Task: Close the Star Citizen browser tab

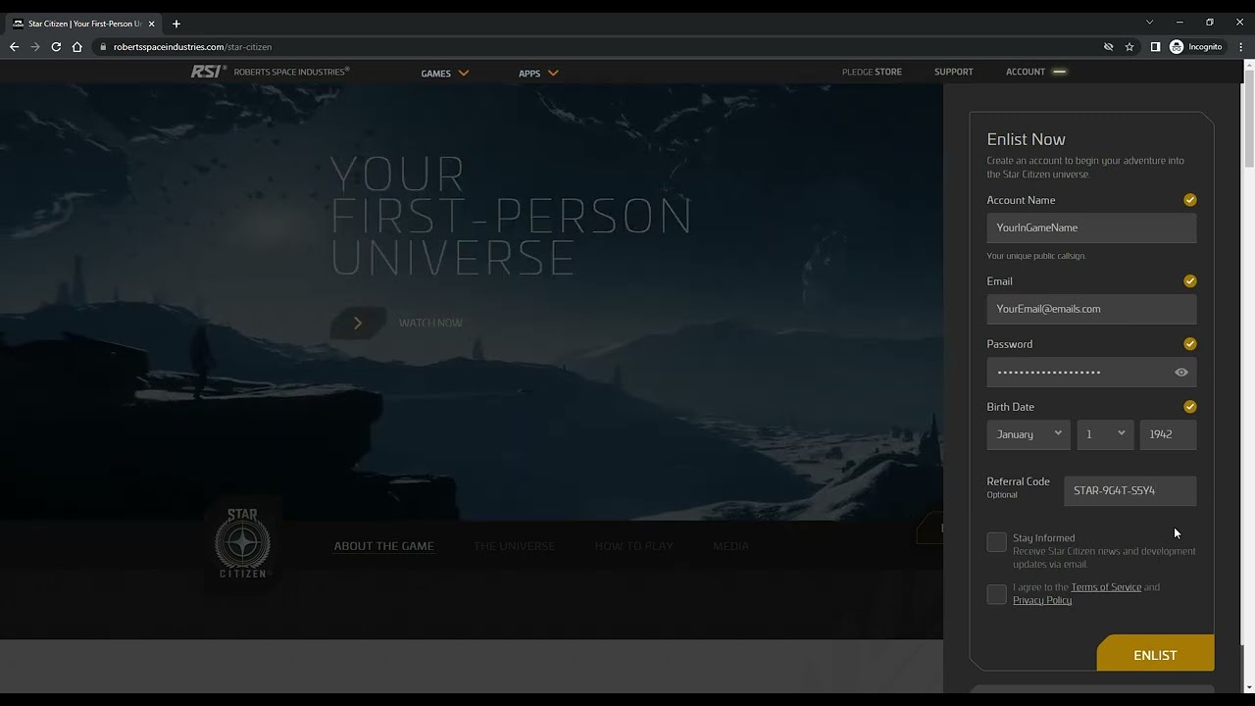Action: (x=151, y=24)
